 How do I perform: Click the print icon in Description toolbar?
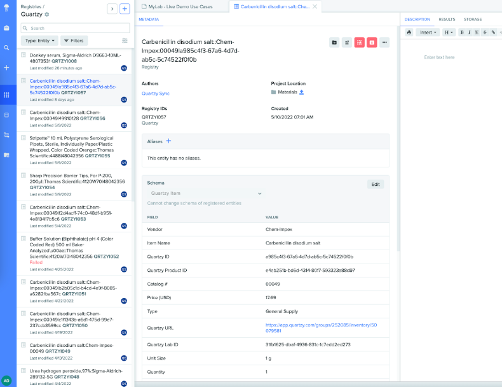coord(409,32)
